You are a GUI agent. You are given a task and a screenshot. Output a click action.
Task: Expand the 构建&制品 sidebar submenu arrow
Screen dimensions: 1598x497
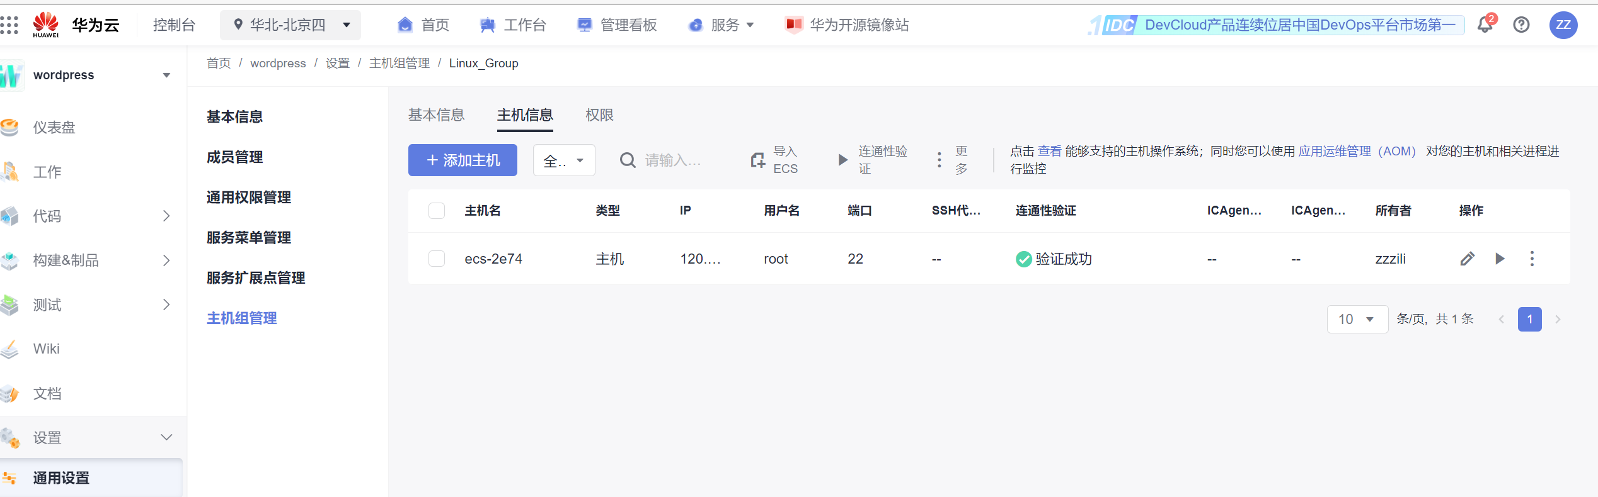pos(166,260)
